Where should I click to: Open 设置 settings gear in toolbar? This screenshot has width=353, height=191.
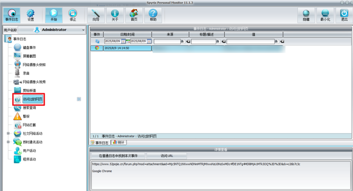31,15
